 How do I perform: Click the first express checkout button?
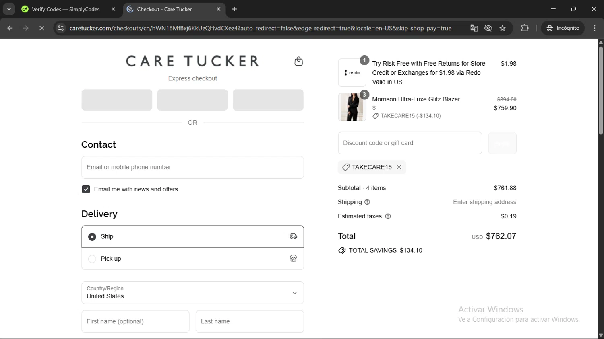[117, 100]
